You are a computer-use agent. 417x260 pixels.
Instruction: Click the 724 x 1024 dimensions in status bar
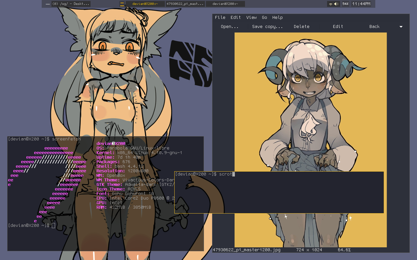309,250
